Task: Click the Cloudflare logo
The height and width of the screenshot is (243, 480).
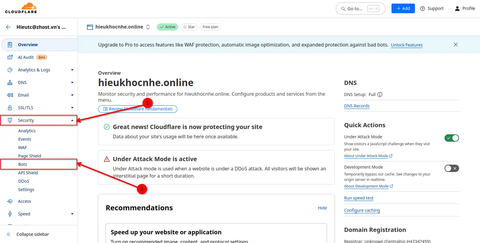Action: pos(21,8)
